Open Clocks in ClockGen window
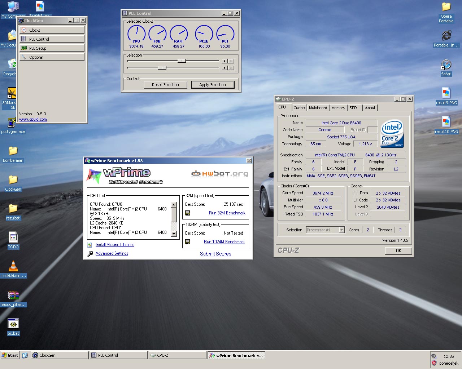The height and width of the screenshot is (369, 462). coord(52,30)
